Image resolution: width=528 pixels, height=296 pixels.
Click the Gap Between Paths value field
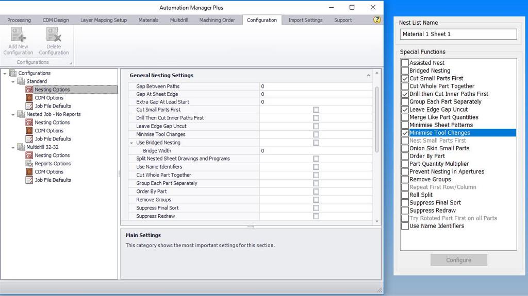tap(316, 86)
